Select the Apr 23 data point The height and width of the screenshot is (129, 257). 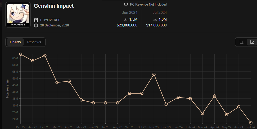coord(69,81)
